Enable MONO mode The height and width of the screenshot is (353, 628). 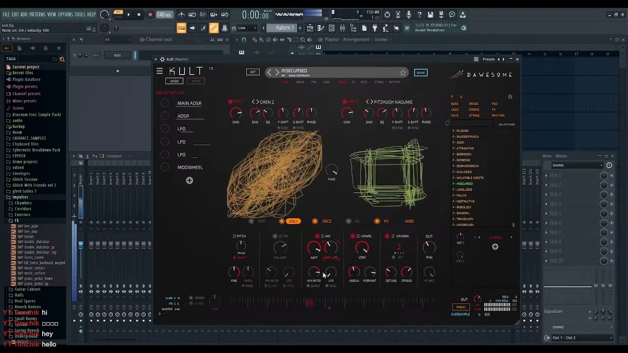click(197, 298)
